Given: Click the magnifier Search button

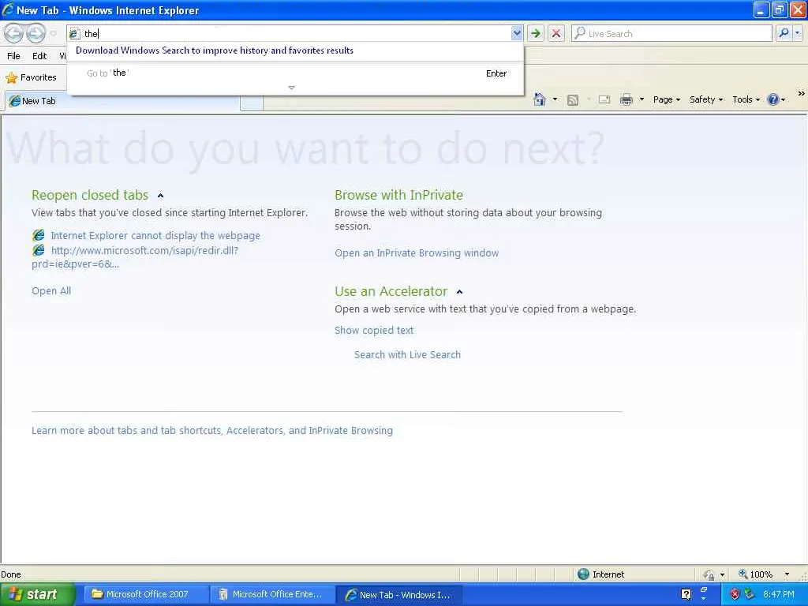Looking at the screenshot, I should tap(784, 33).
